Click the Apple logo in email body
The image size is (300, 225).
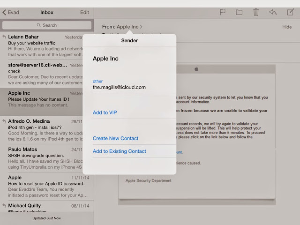tap(196, 69)
